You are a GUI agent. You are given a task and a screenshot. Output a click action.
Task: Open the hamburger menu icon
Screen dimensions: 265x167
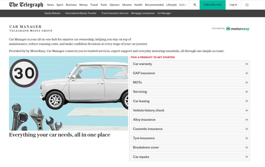pyautogui.click(x=247, y=5)
